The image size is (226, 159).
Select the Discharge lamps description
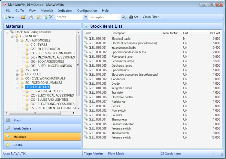122,66
